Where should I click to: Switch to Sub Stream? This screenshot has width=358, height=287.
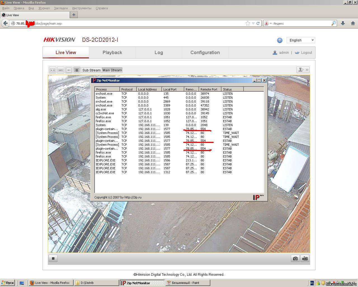tap(91, 70)
